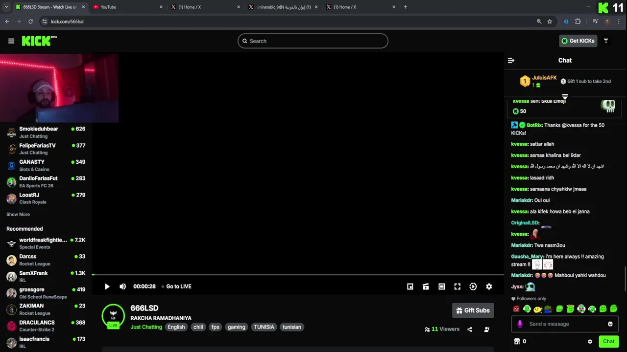This screenshot has height=352, width=627.
Task: Open video player settings gear
Action: point(489,286)
